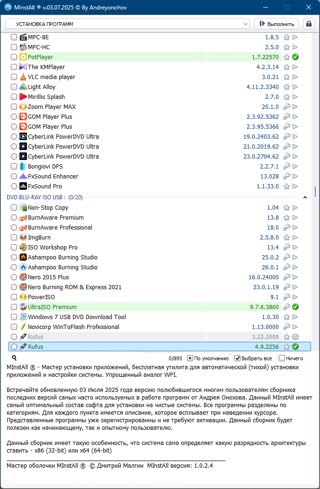Toggle the 'По умолчанию' checkbox

point(190,358)
